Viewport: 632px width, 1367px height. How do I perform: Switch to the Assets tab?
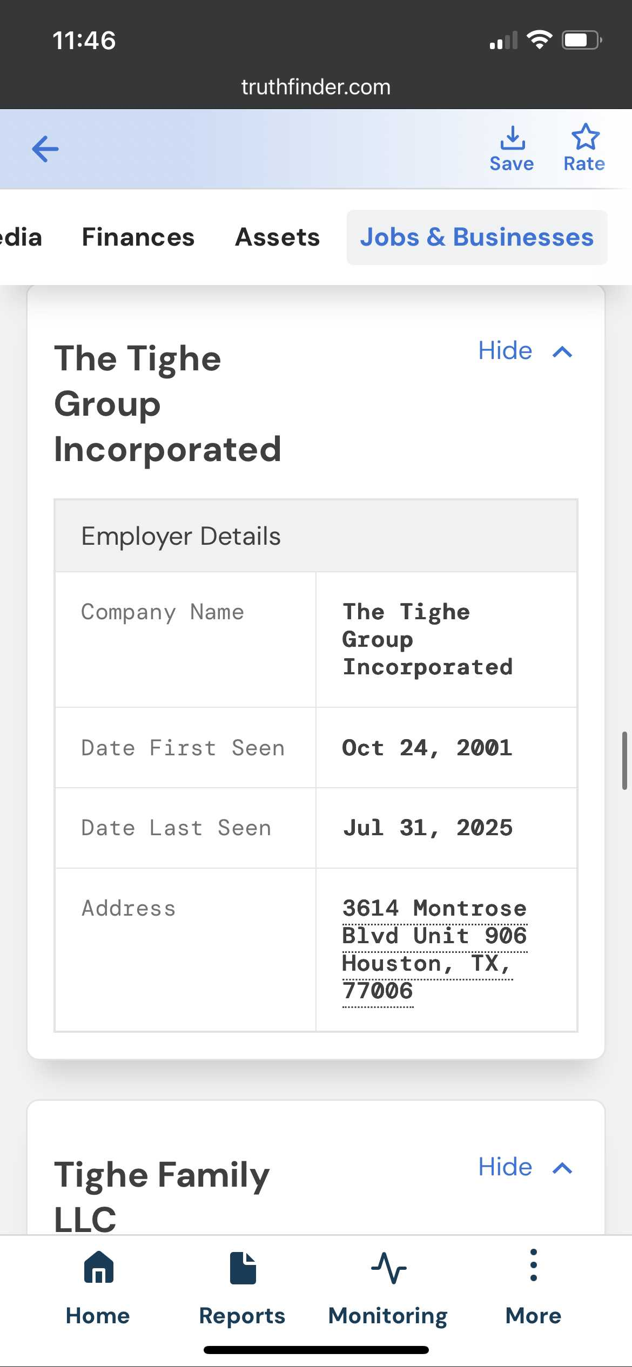(277, 238)
